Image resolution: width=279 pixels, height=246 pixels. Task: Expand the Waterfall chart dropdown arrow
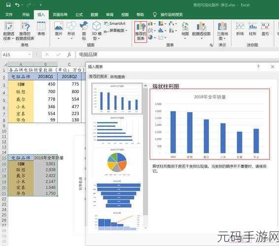pos(176,24)
